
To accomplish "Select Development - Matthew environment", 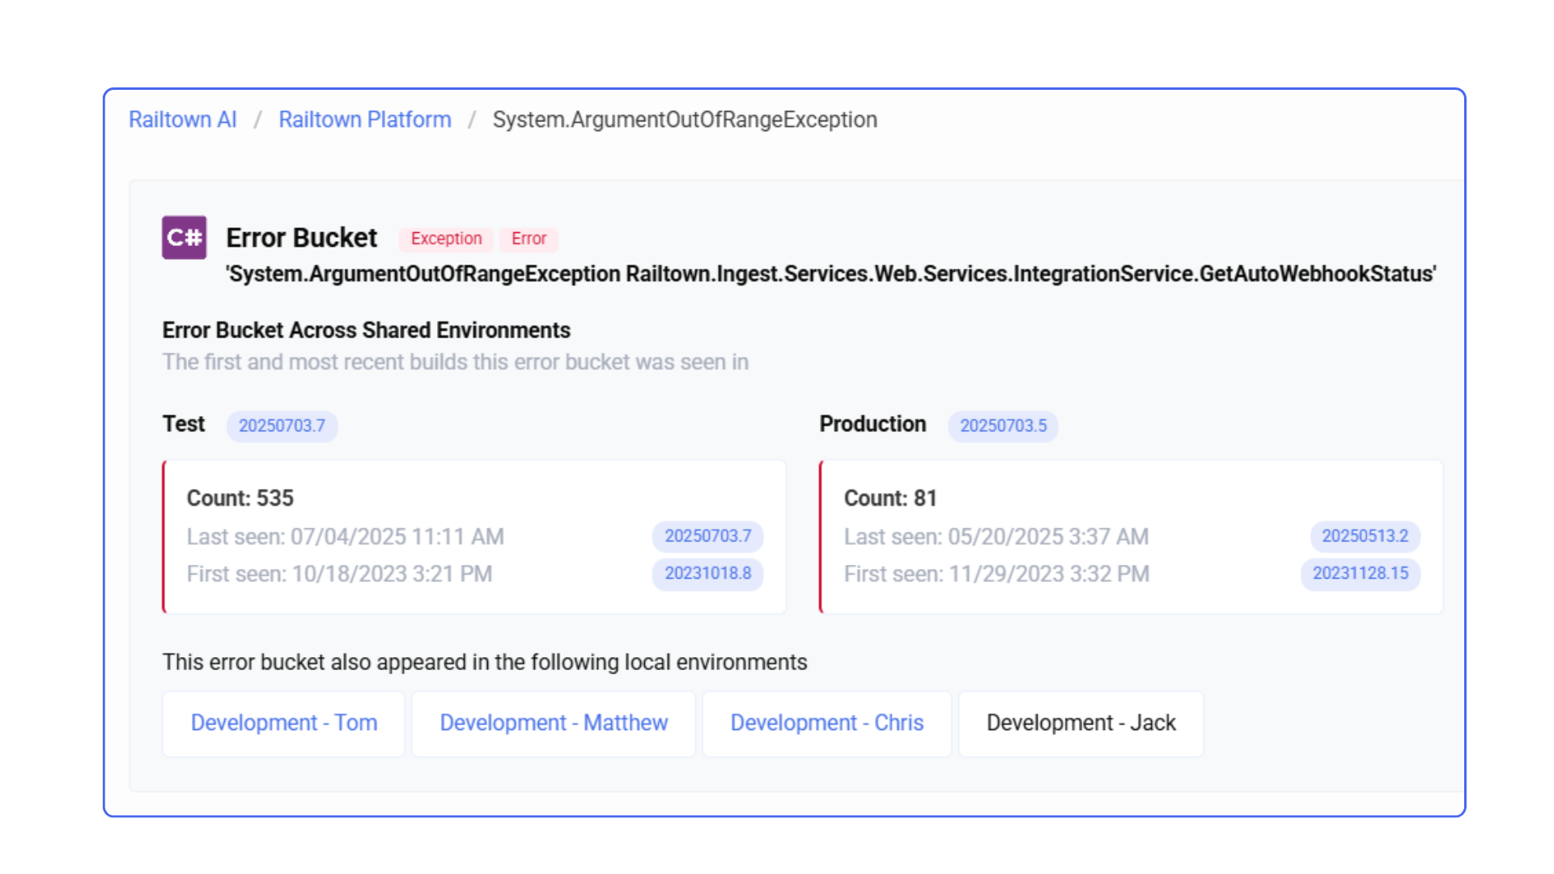I will tap(554, 723).
